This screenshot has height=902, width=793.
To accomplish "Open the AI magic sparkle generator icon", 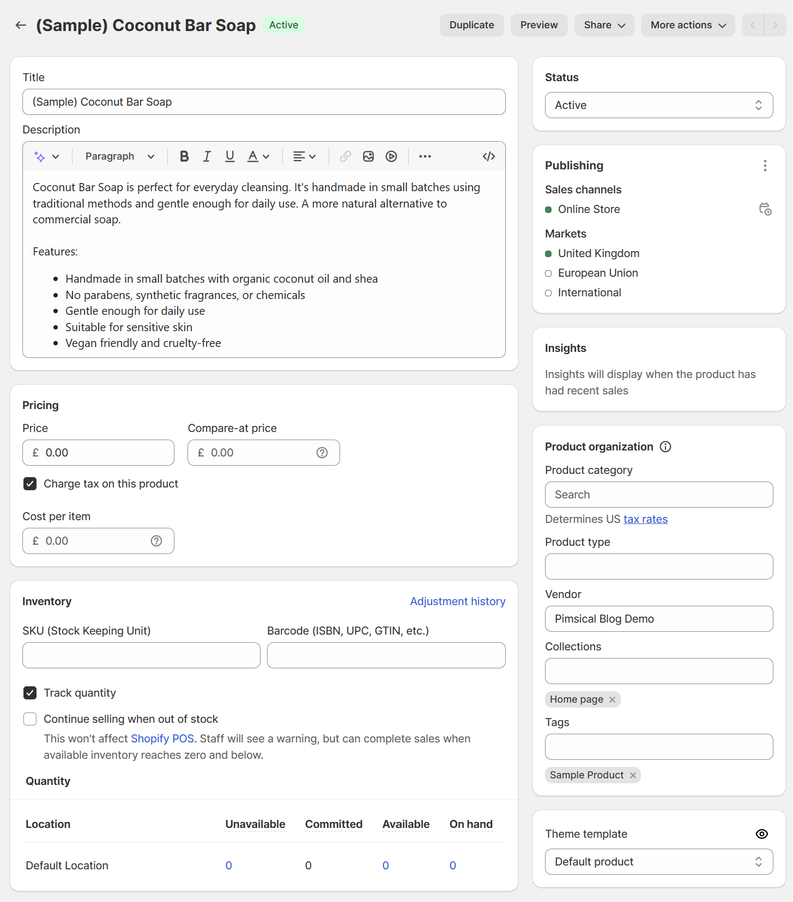I will [x=40, y=157].
